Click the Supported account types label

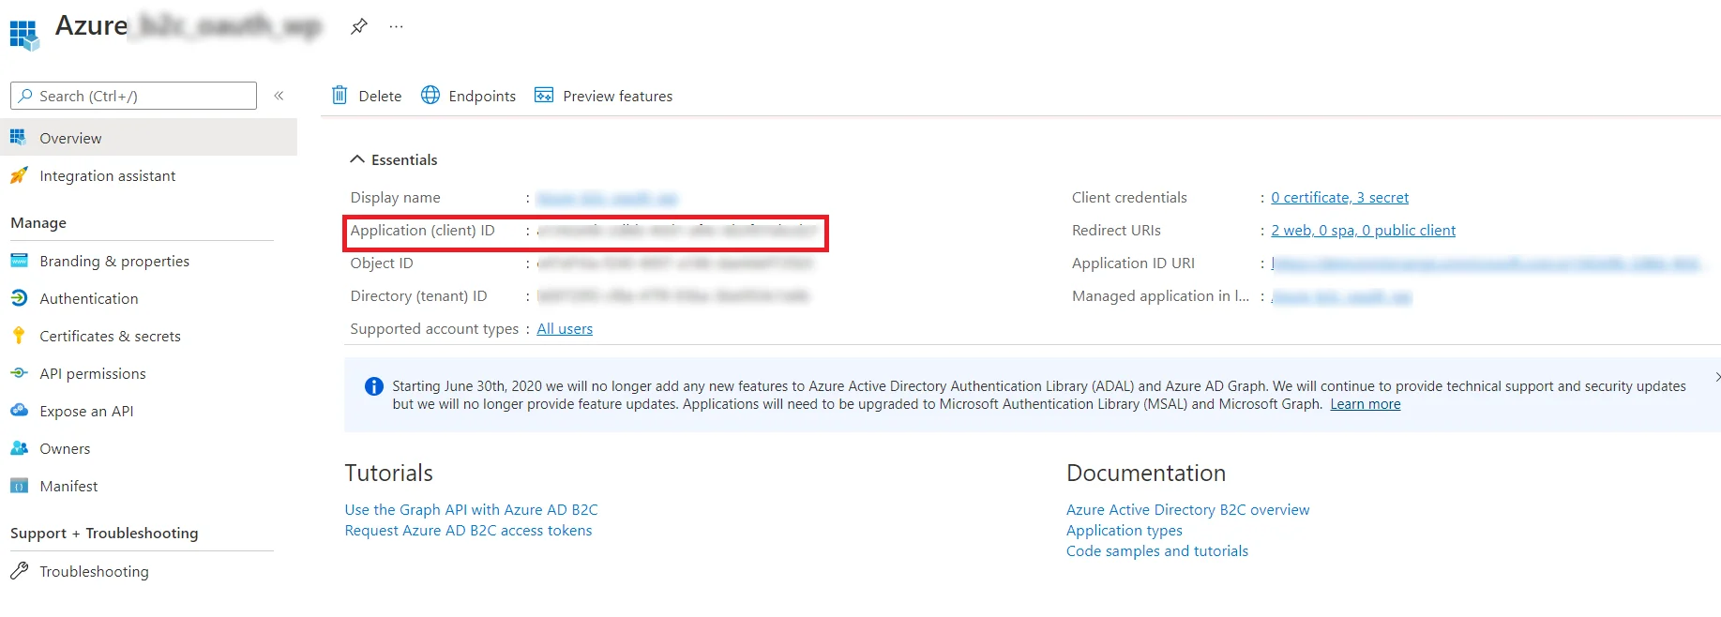tap(434, 329)
